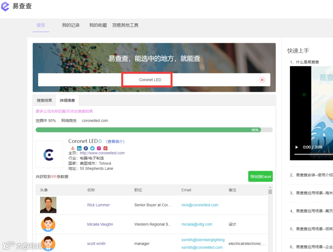The image size is (333, 252).
Task: Click the 共获取到111条数据 count text
Action: pyautogui.click(x=52, y=177)
